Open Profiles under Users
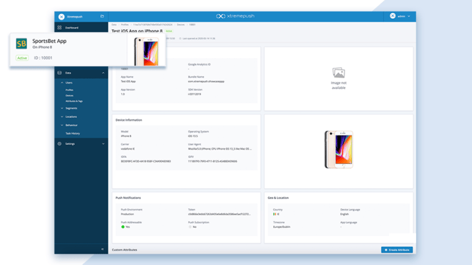The height and width of the screenshot is (265, 472). click(x=69, y=90)
